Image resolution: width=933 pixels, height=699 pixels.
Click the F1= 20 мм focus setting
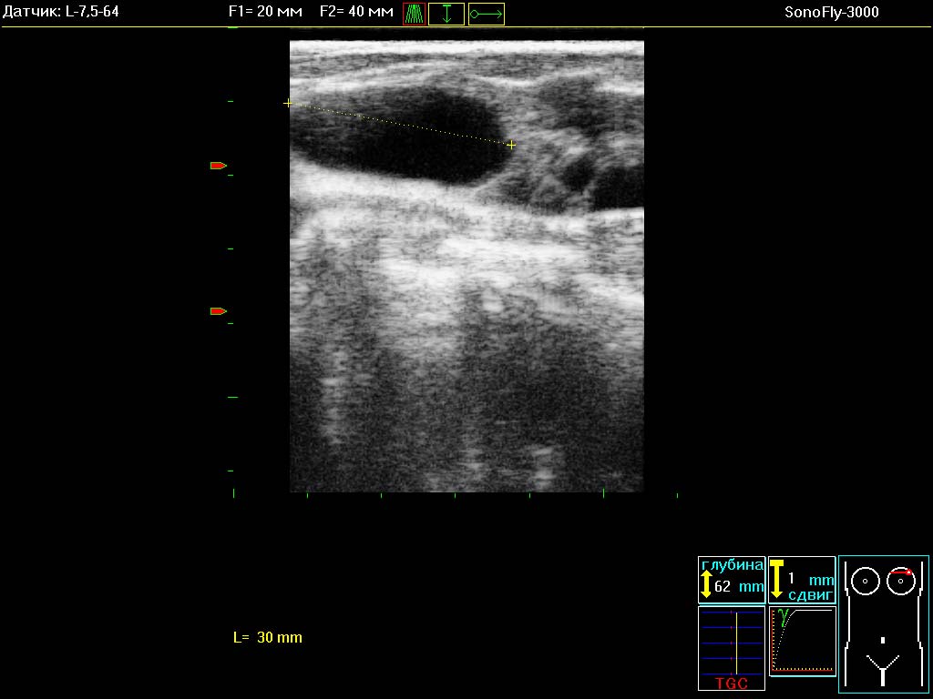click(265, 13)
